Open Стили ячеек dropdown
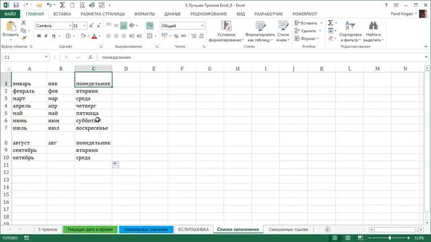The image size is (431, 242). (283, 32)
